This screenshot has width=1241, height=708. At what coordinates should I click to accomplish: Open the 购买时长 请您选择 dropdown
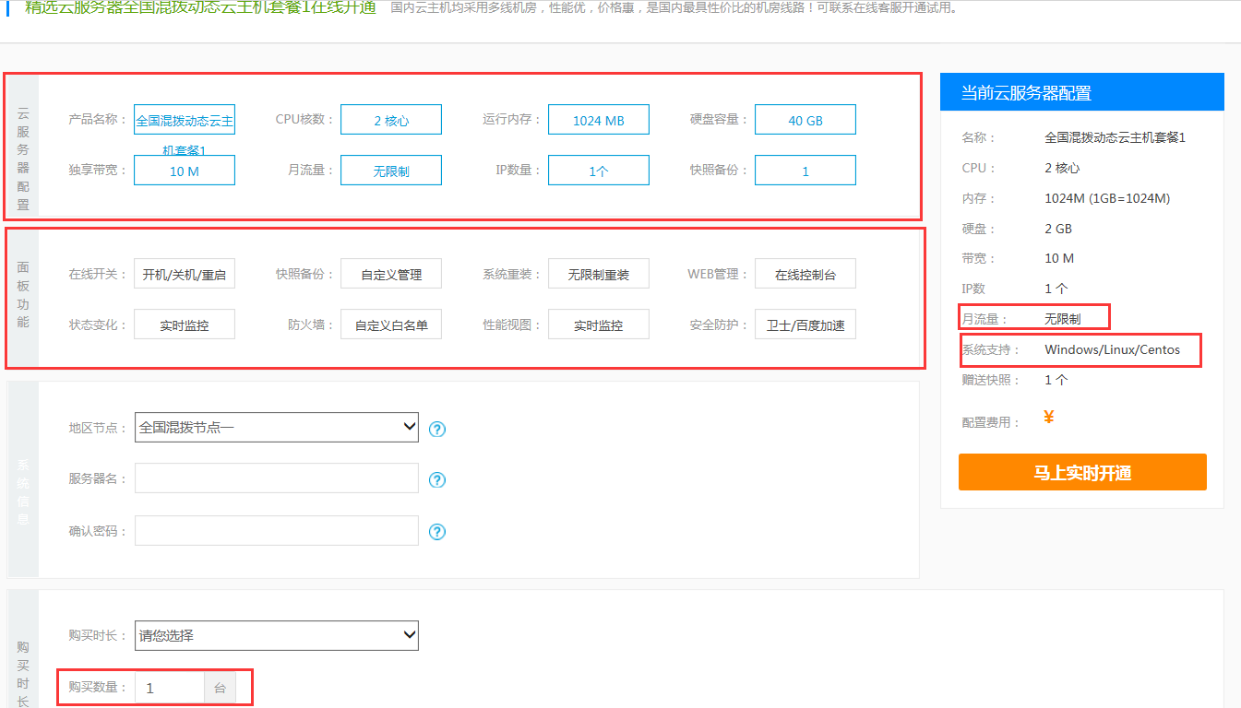click(277, 635)
